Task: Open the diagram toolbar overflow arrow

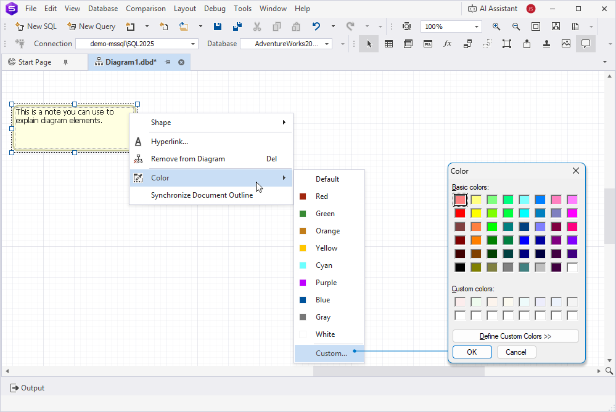Action: [610, 44]
